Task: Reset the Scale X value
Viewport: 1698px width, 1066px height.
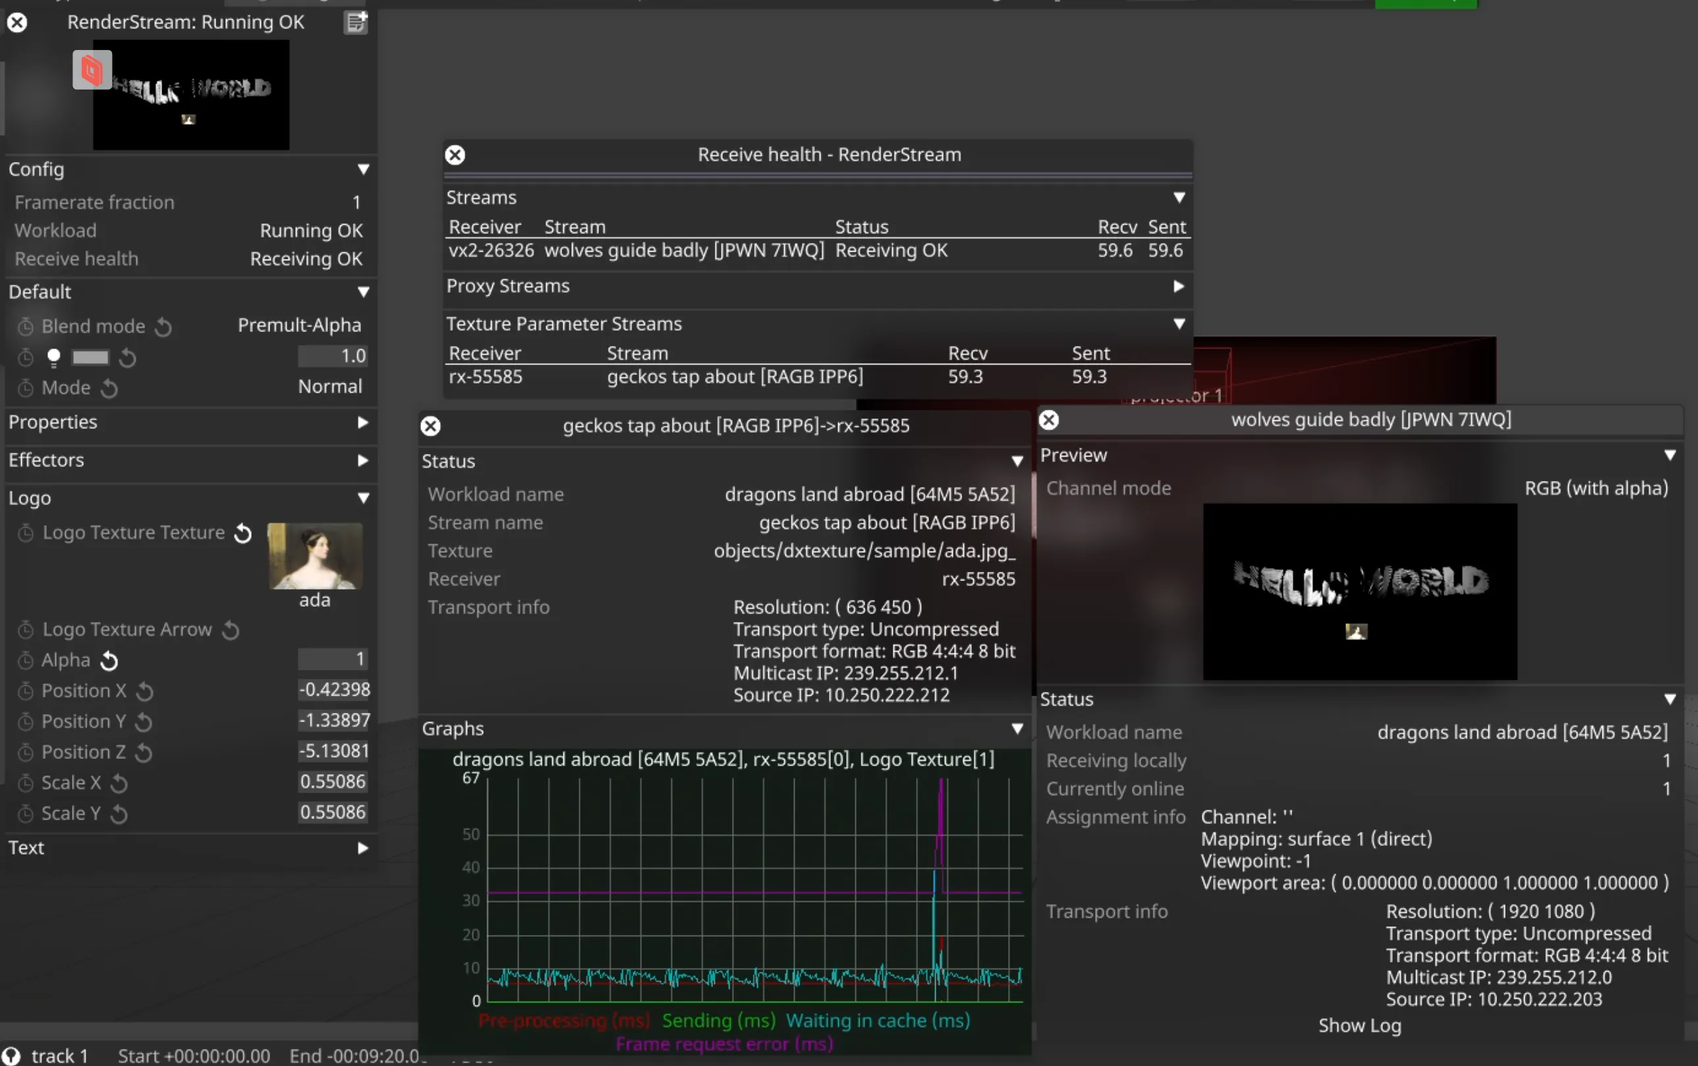Action: [119, 783]
